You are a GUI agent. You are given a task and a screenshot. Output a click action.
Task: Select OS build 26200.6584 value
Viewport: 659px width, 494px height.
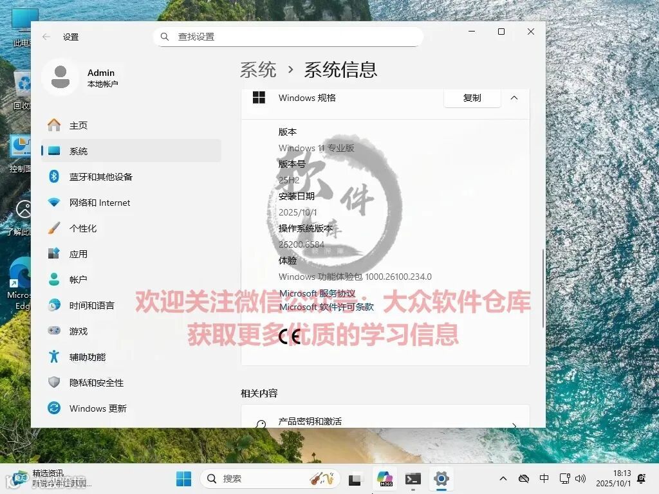coord(301,244)
